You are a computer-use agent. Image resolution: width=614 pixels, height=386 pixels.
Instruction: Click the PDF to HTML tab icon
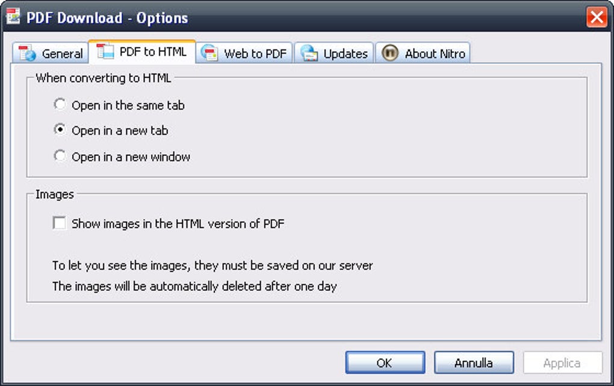coord(105,51)
